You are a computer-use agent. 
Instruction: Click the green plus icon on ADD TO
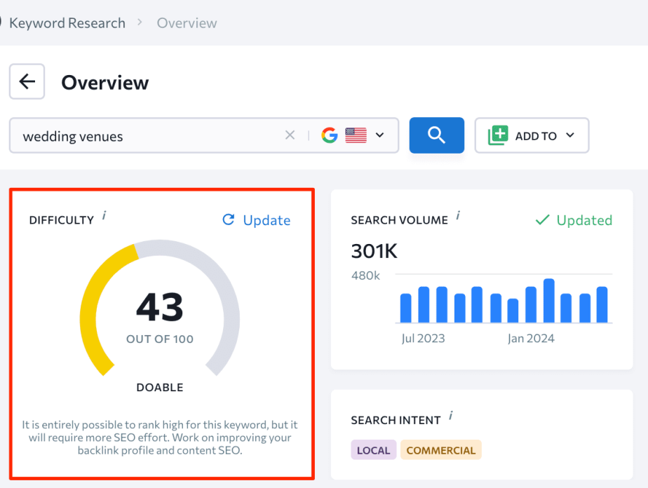tap(500, 135)
